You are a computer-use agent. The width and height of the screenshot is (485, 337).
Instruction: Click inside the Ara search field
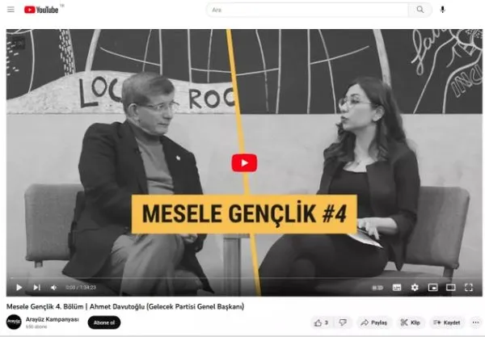(307, 10)
